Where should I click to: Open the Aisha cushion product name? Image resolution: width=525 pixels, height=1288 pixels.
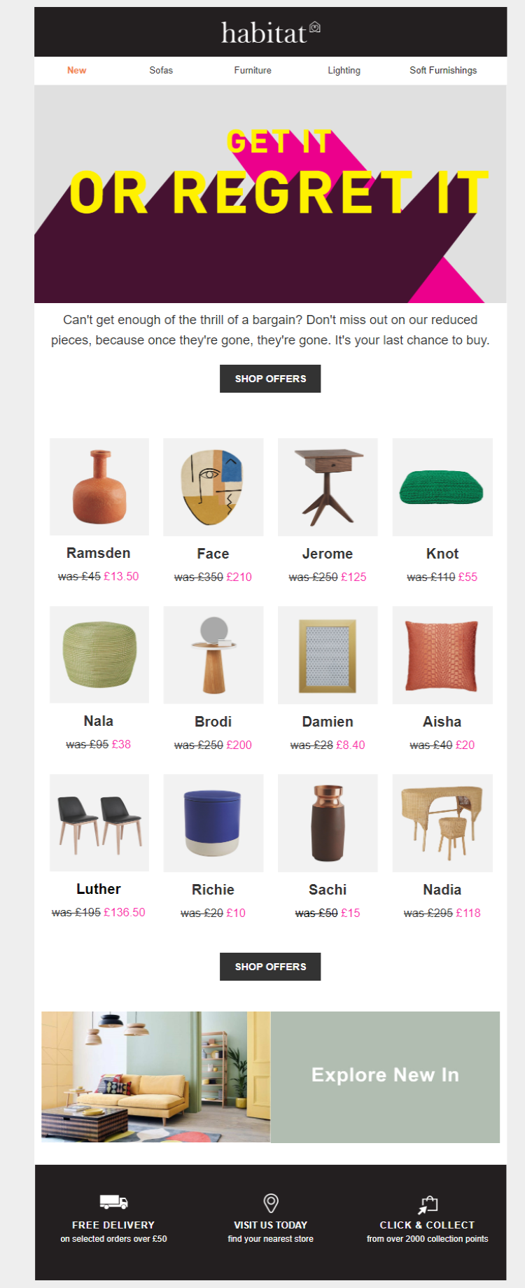coord(442,722)
